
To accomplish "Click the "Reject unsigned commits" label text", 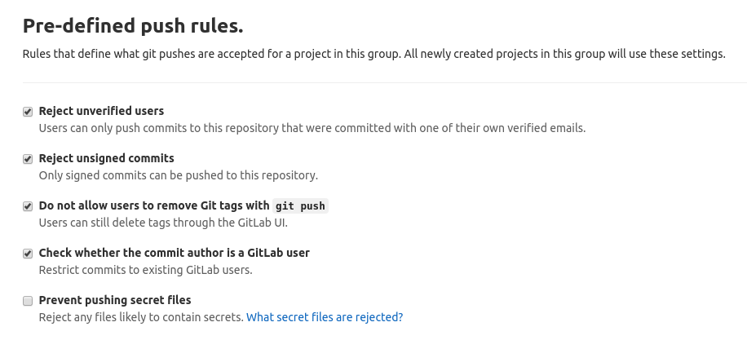I will [x=106, y=158].
